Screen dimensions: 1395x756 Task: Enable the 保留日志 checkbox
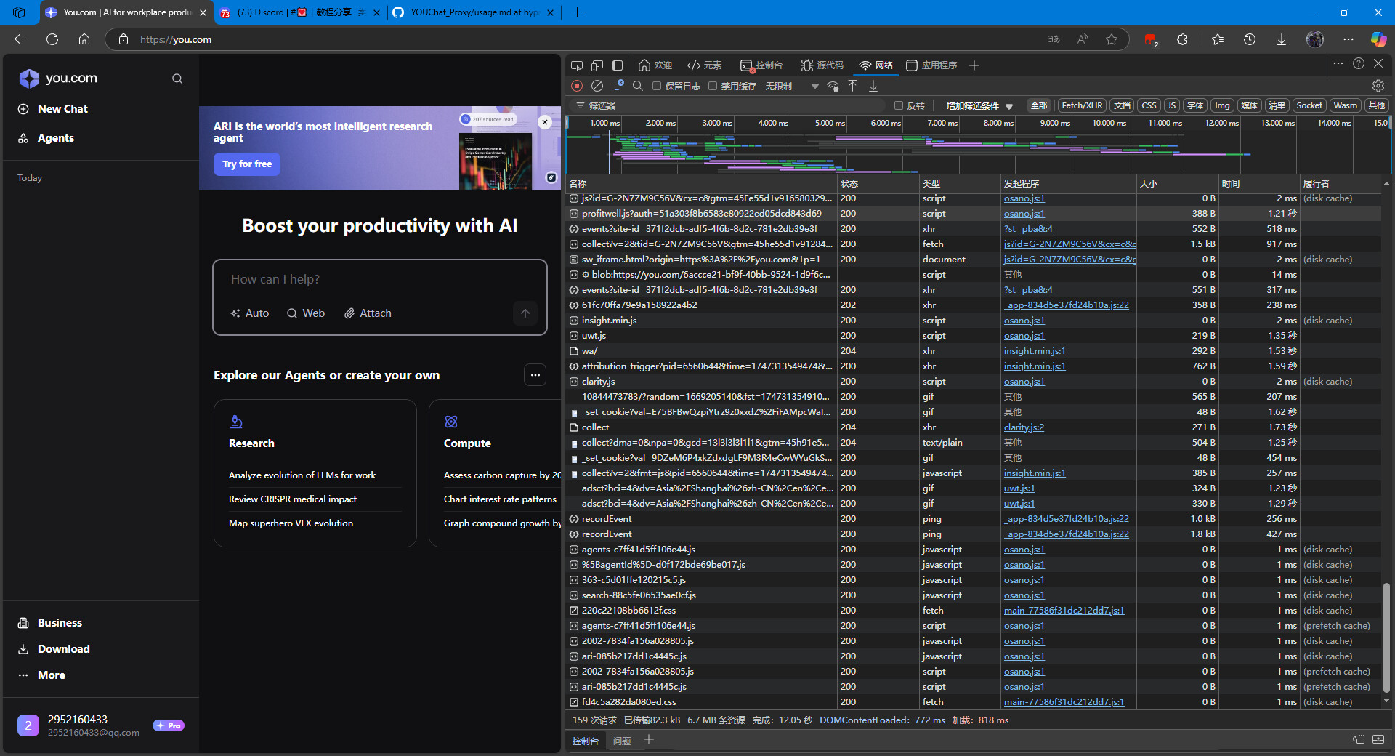click(657, 86)
